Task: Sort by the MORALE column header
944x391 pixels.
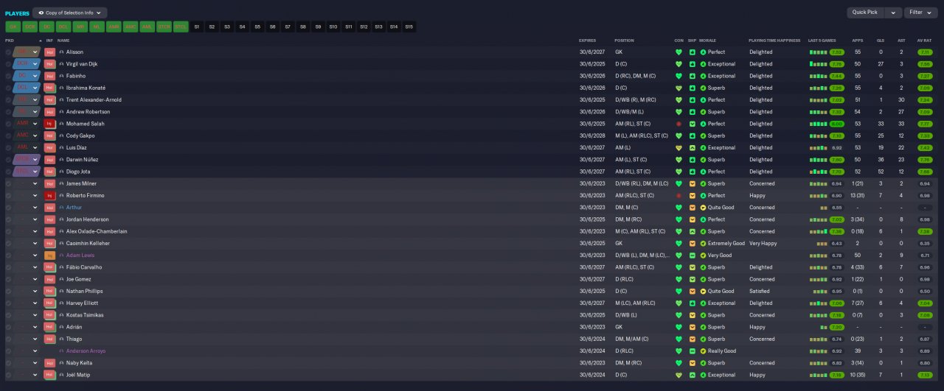Action: [x=708, y=40]
